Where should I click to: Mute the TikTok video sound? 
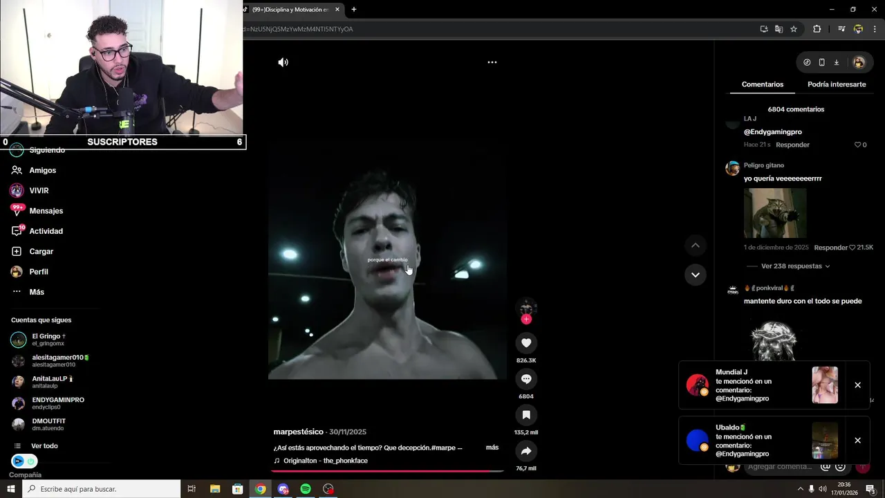283,62
